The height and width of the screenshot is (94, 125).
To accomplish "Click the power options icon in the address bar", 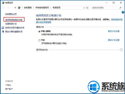I will click(x=19, y=8).
